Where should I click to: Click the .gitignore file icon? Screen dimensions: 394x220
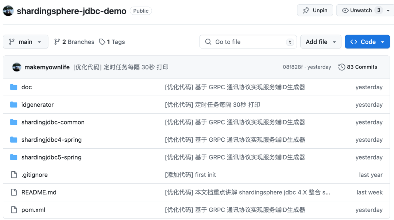pyautogui.click(x=14, y=175)
